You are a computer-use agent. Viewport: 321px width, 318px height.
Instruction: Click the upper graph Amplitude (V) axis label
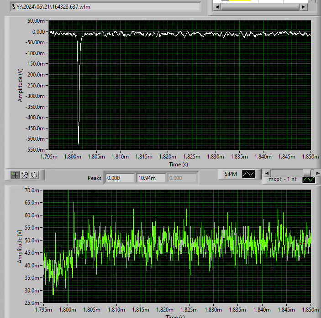pyautogui.click(x=20, y=85)
